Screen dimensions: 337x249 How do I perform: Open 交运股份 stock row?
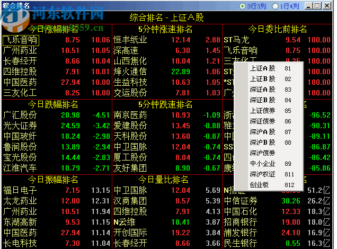click(x=167, y=93)
